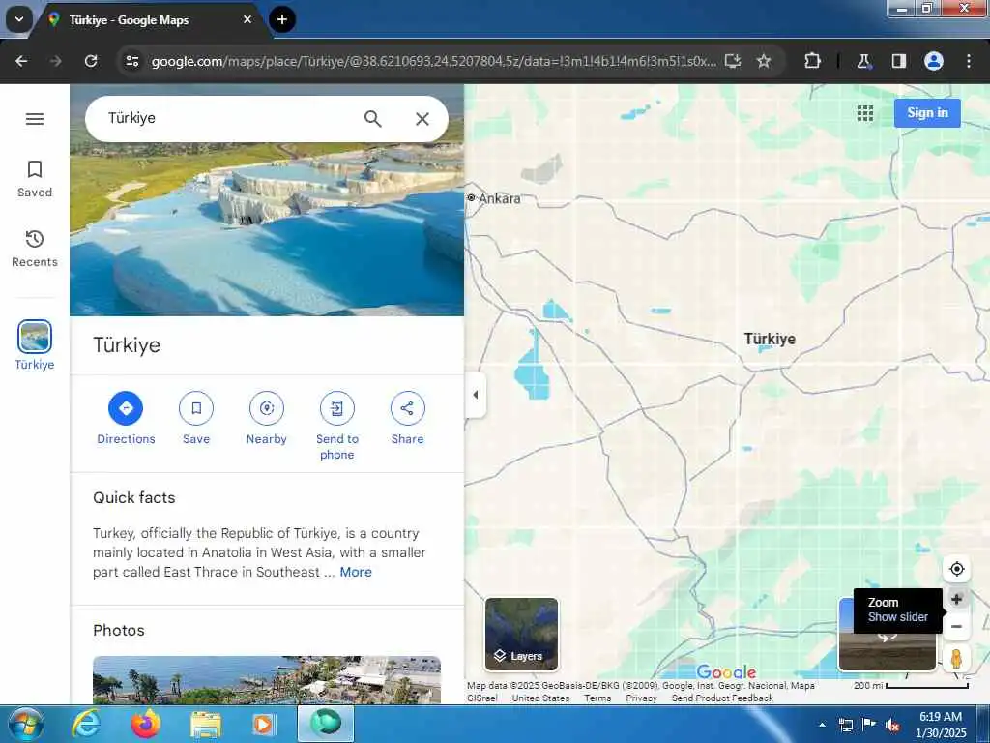Click the address bar URL
Image resolution: width=990 pixels, height=743 pixels.
(x=434, y=61)
